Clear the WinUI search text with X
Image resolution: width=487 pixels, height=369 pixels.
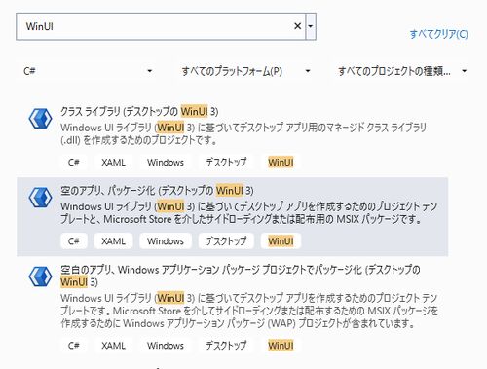(297, 26)
